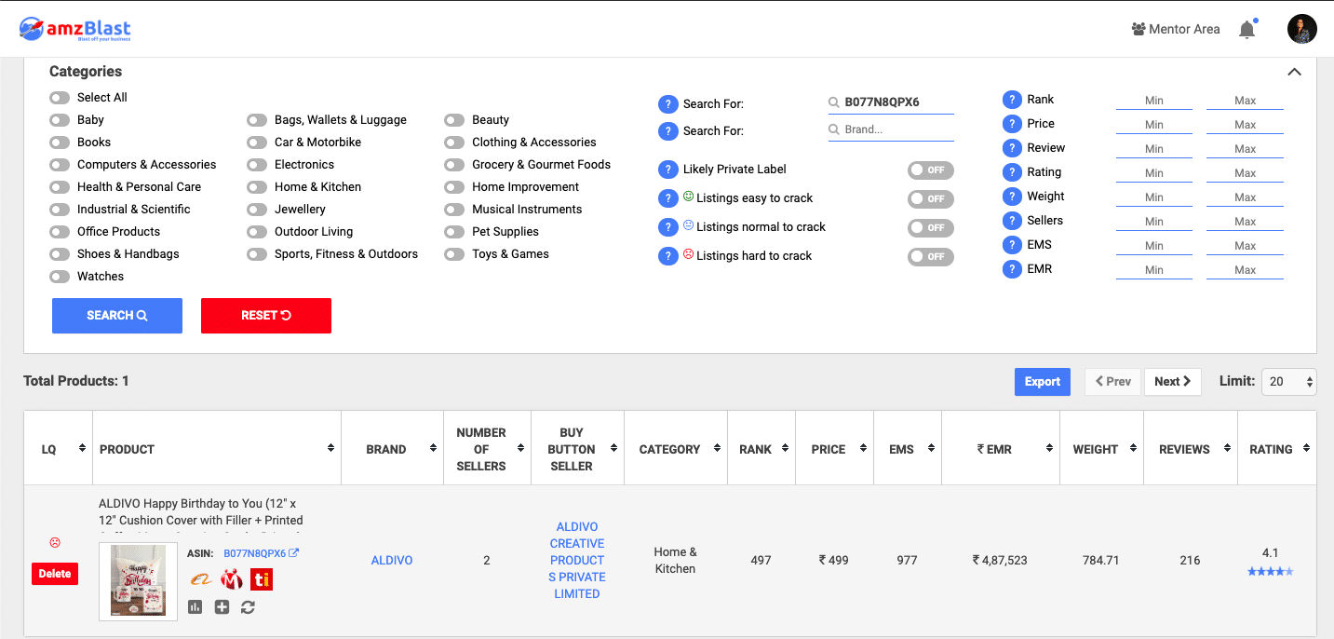Turn on Listings hard to crack toggle
The image size is (1334, 639).
[x=931, y=257]
